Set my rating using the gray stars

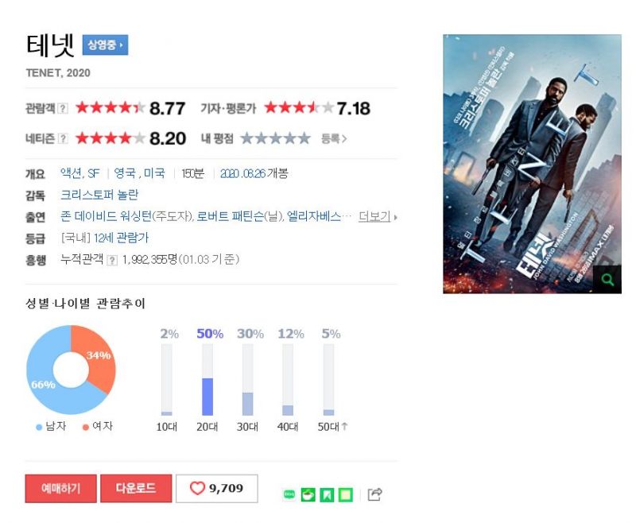275,138
